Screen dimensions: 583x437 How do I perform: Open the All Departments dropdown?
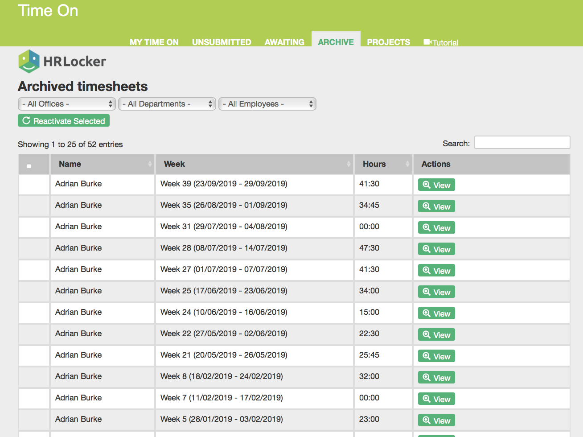[167, 104]
